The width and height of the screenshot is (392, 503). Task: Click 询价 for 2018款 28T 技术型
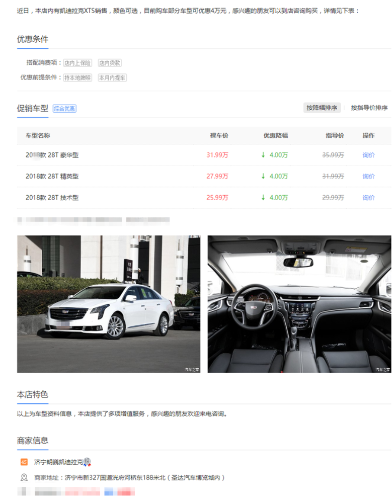pyautogui.click(x=368, y=198)
